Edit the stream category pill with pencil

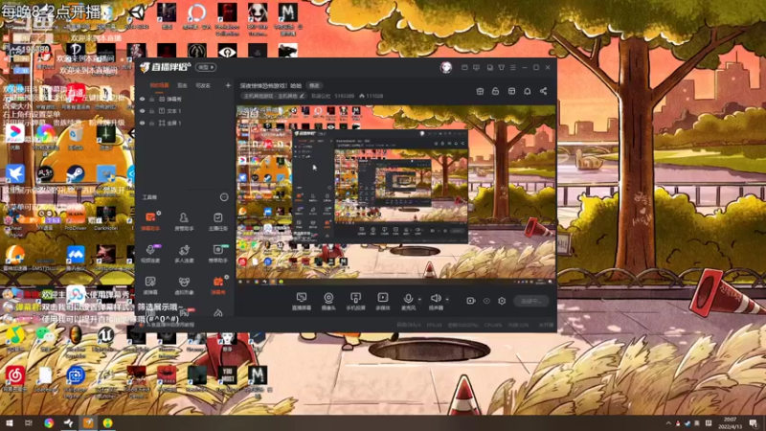click(274, 97)
